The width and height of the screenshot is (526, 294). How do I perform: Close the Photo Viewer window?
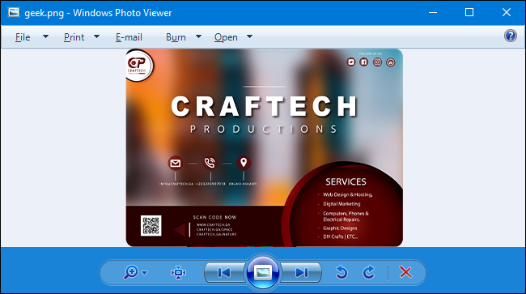coord(507,12)
